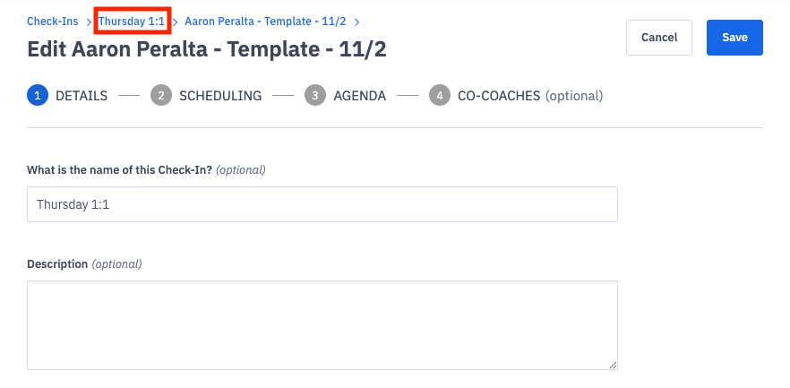This screenshot has height=388, width=790.
Task: Navigate to the Thursday 1:1 breadcrumb
Action: (x=132, y=21)
